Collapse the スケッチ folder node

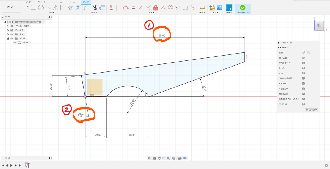(x=8, y=38)
